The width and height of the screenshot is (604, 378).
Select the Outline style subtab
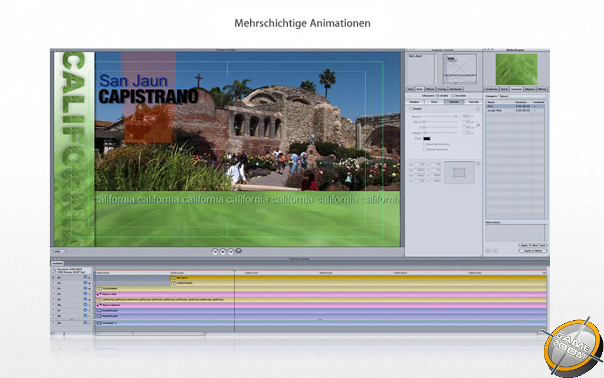tap(454, 101)
